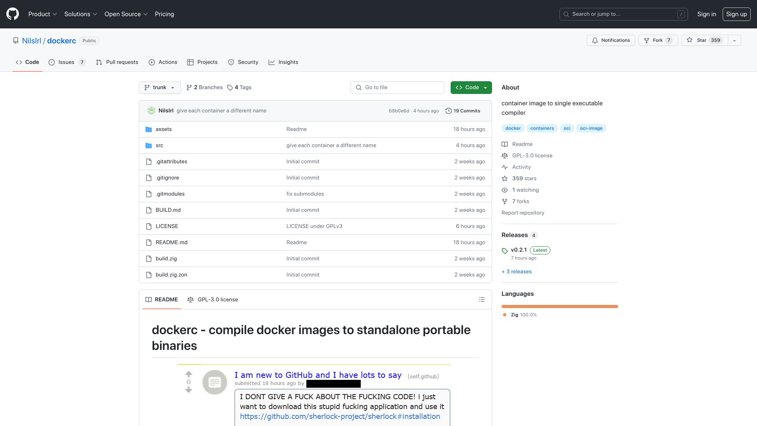Click Report repository link

click(x=523, y=213)
